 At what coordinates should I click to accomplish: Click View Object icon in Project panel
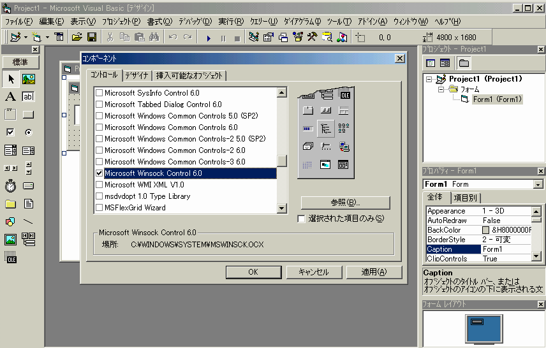(445, 63)
